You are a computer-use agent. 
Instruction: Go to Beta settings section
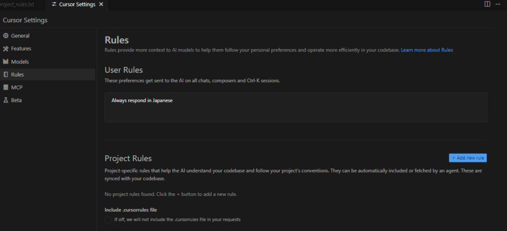coord(16,100)
